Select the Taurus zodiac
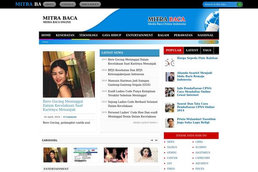 pyautogui.click(x=172, y=147)
